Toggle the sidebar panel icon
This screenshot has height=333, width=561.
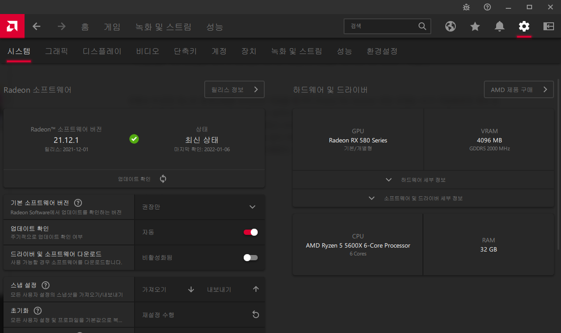[549, 26]
